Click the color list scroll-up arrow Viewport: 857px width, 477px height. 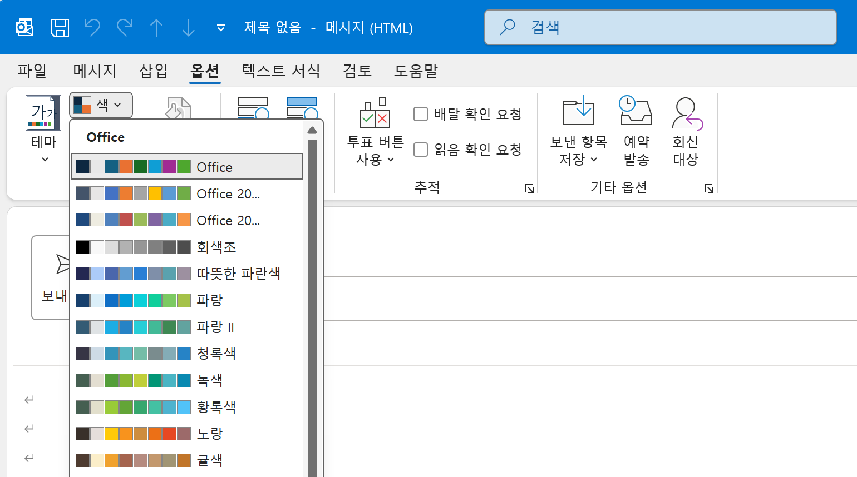pos(312,130)
